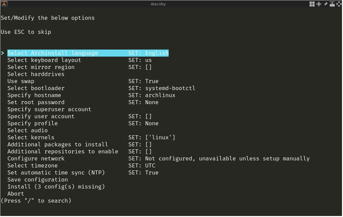Click the 'SET: systemd-bootctl' value
The width and height of the screenshot is (343, 217).
point(162,88)
